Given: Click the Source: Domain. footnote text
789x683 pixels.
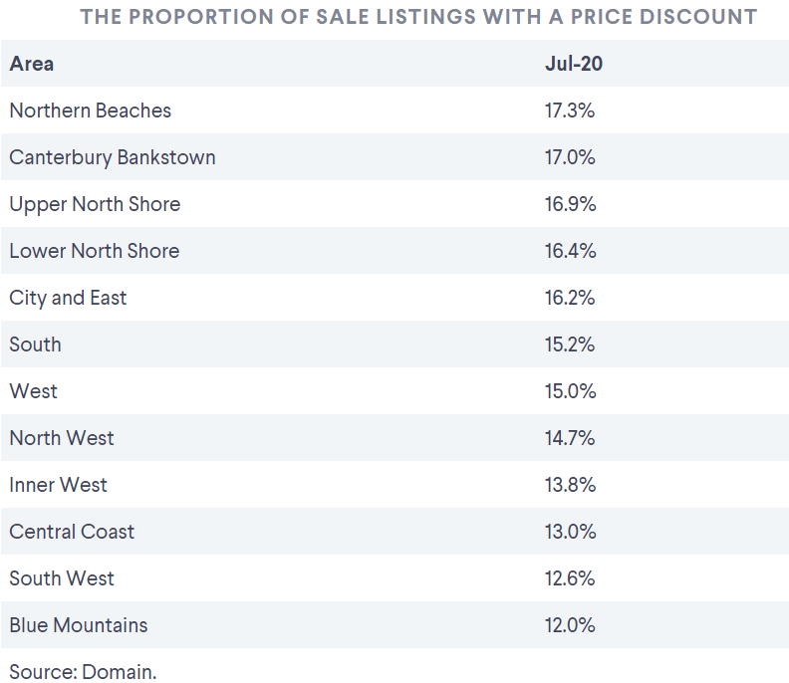Looking at the screenshot, I should pyautogui.click(x=83, y=672).
